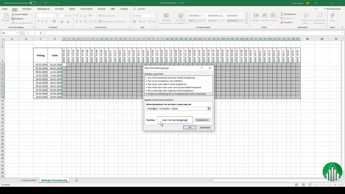345x194 pixels.
Task: Select 'Nur obere oder untere Werte formatieren'
Action: click(179, 84)
